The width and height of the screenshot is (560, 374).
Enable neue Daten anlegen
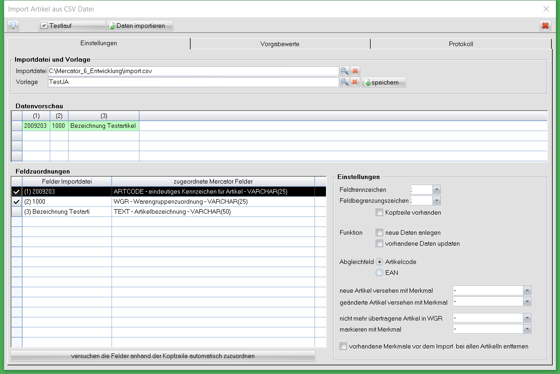[379, 232]
